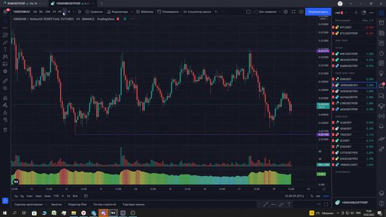Open timezone menu at 12:20:29 (UTC)
This screenshot has height=217, width=386.
click(x=294, y=196)
